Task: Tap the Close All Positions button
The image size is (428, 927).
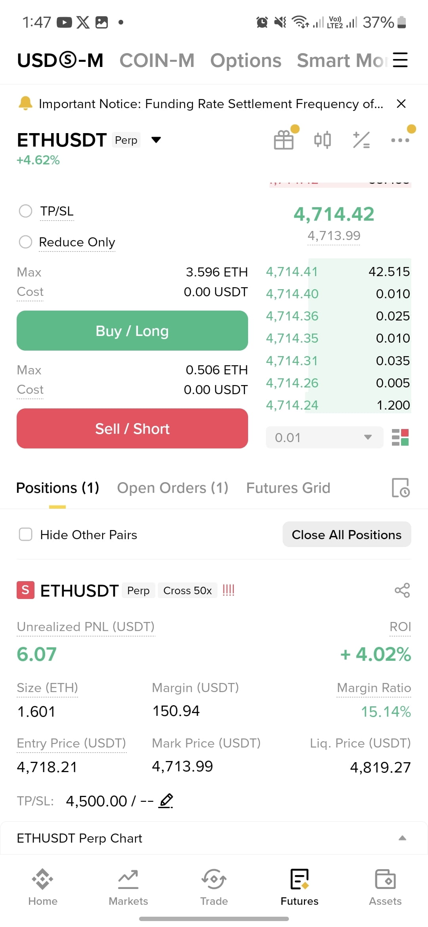Action: [347, 534]
